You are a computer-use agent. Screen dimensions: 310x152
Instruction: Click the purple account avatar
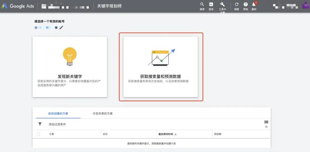306,5
